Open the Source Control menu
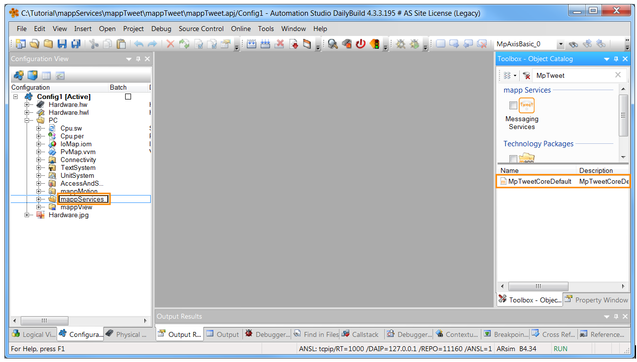Viewport: 637px width, 362px height. tap(201, 29)
